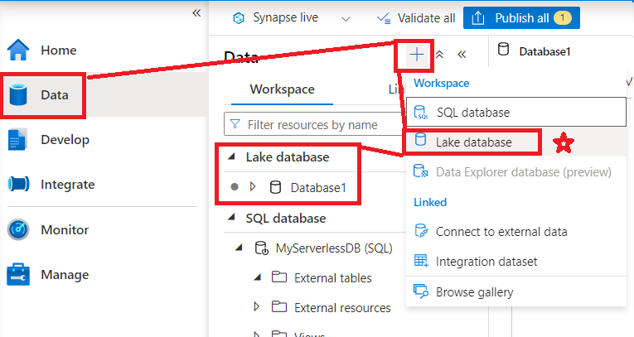This screenshot has height=337, width=634.
Task: Select MyServerlessDB (SQL) database
Action: tap(334, 248)
